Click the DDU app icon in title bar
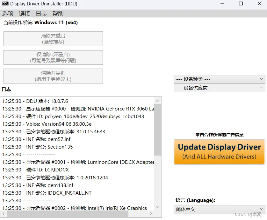This screenshot has height=220, width=267. tap(5, 4)
